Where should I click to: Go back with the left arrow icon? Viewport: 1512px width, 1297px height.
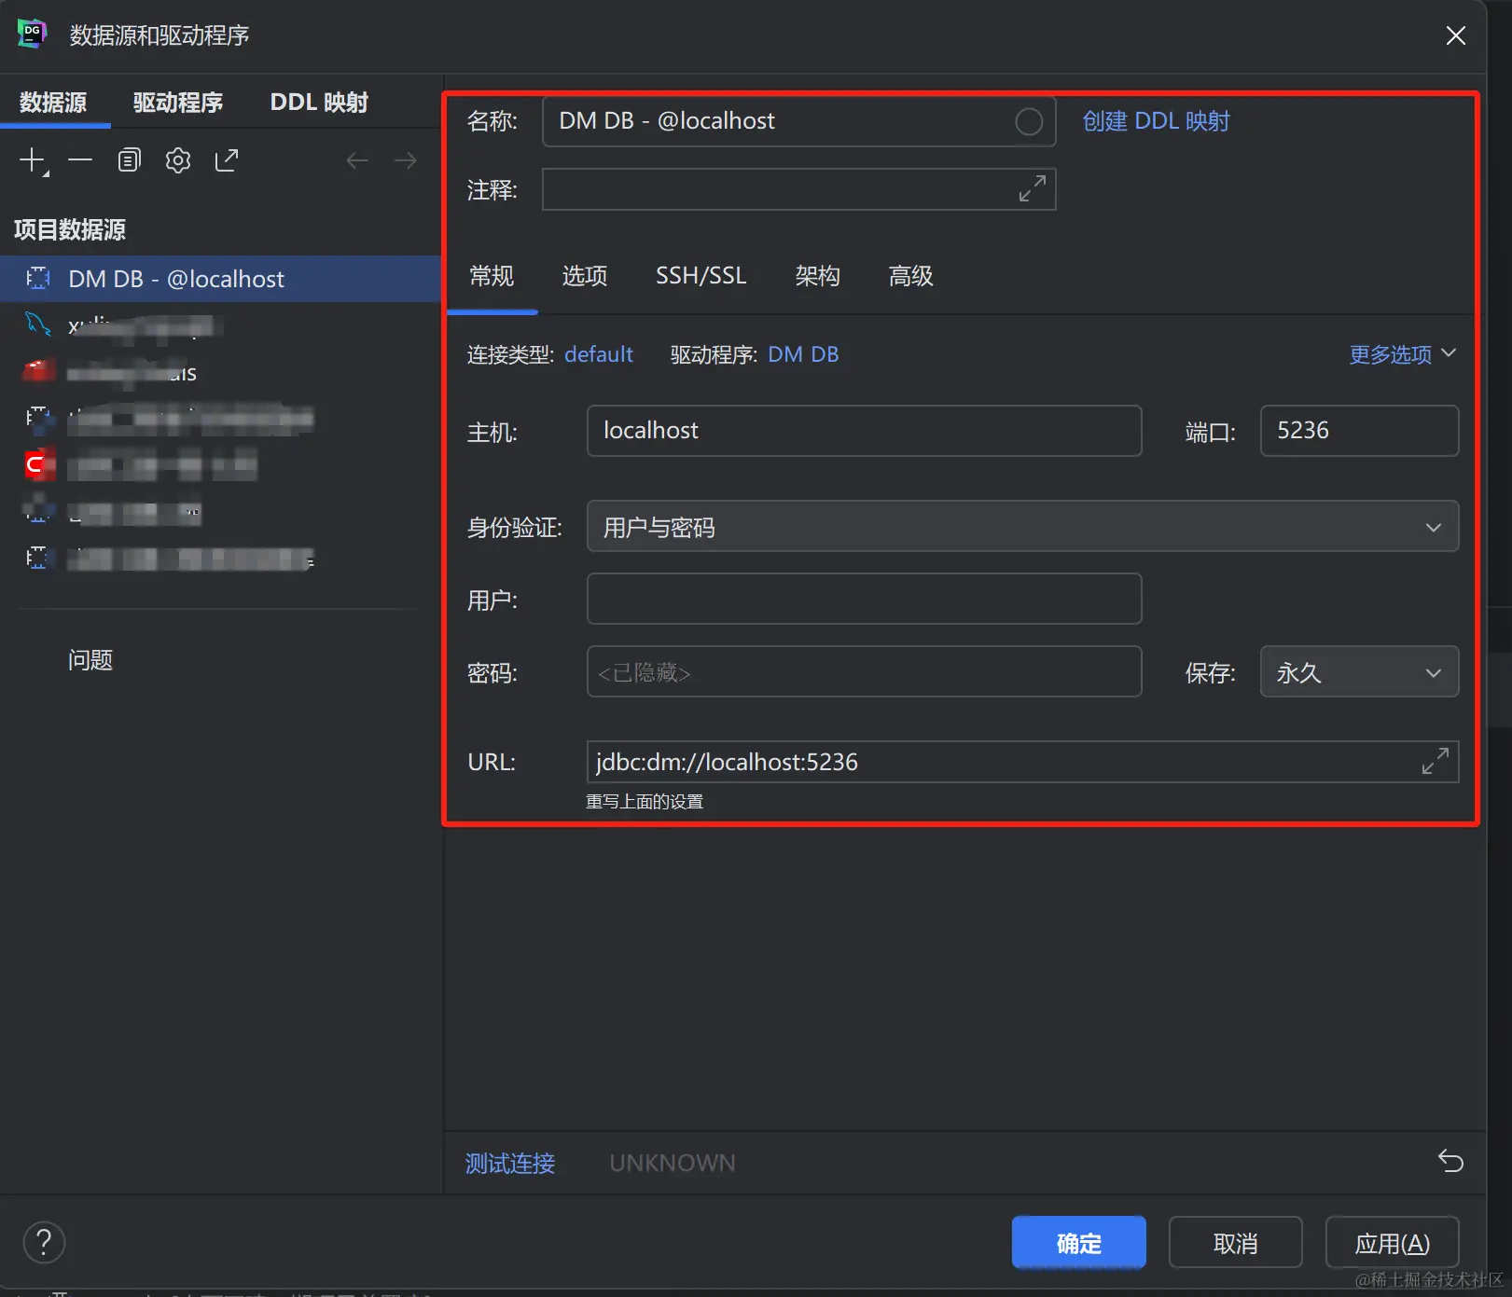[357, 160]
